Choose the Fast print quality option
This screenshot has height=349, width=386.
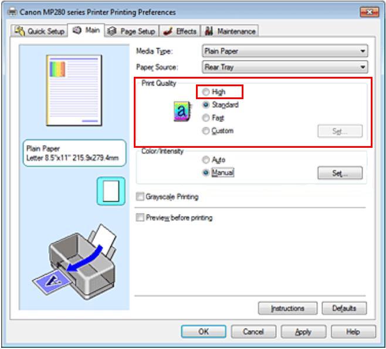[213, 118]
